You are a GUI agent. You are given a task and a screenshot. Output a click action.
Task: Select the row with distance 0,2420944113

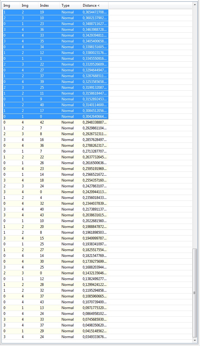tap(55, 192)
